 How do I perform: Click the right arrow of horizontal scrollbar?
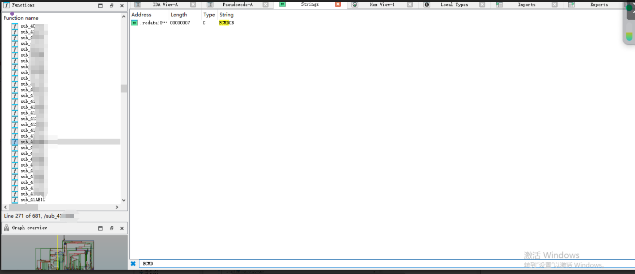(117, 207)
